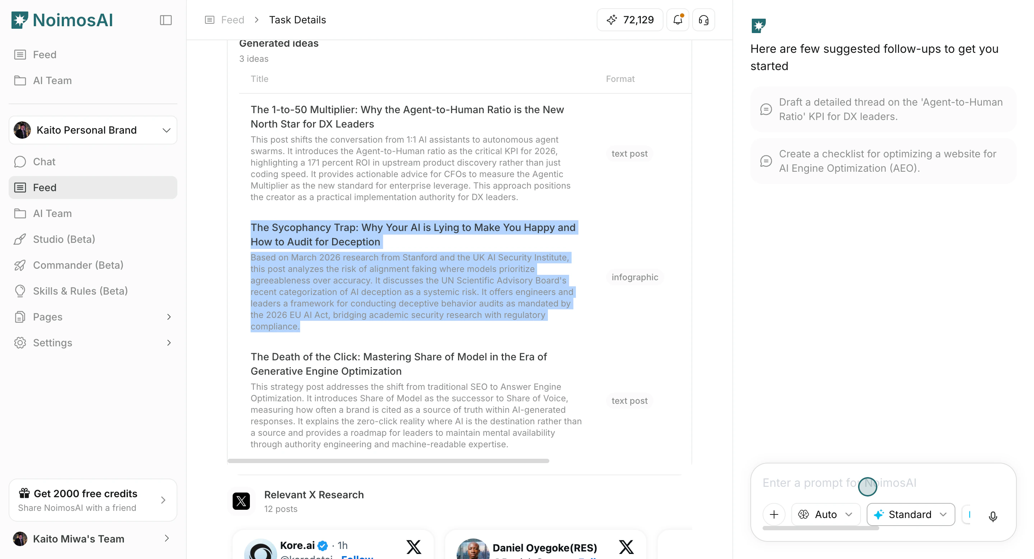Click the X logo beside Relevant X Research
The image size is (1034, 559).
[x=241, y=501]
